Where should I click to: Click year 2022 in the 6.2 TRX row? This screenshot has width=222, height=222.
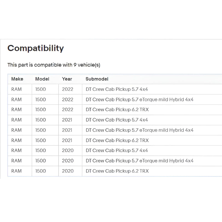click(67, 110)
